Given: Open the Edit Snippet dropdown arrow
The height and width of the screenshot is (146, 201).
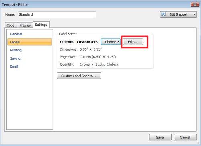Looking at the screenshot, I should [194, 14].
